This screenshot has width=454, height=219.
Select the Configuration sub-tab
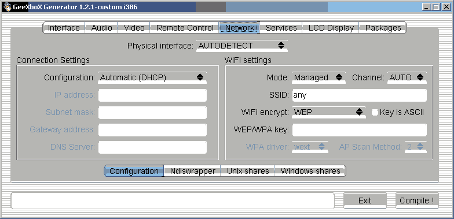point(134,171)
